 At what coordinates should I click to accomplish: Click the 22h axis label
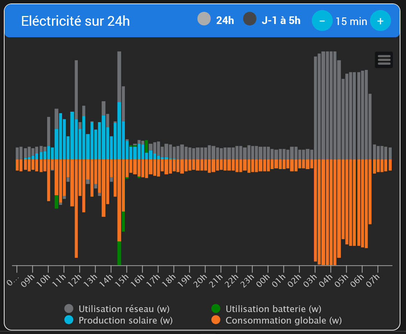pos(232,281)
